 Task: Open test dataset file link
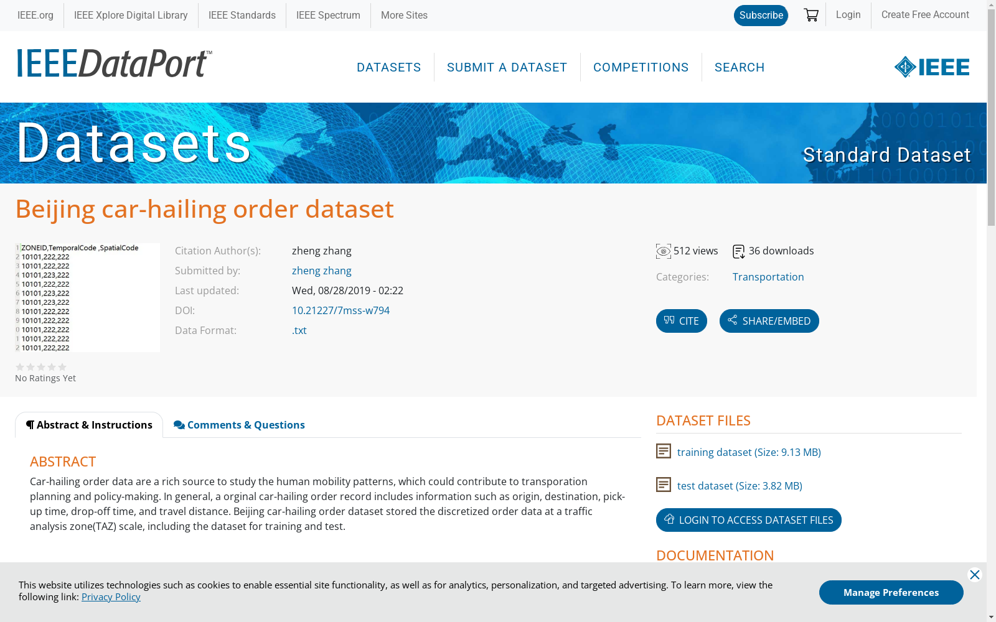click(x=740, y=486)
